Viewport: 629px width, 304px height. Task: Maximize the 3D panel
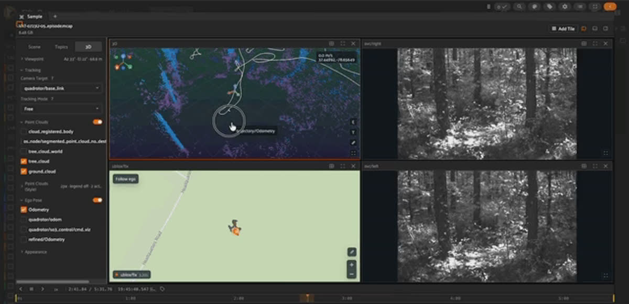(342, 43)
